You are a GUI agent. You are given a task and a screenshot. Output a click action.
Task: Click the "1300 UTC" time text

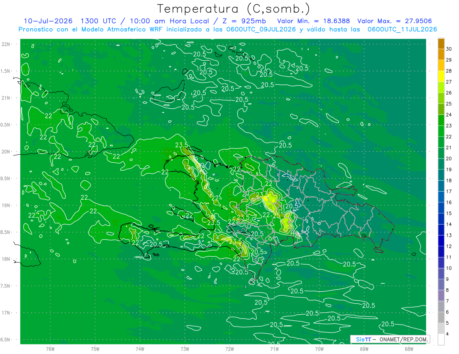click(x=99, y=21)
